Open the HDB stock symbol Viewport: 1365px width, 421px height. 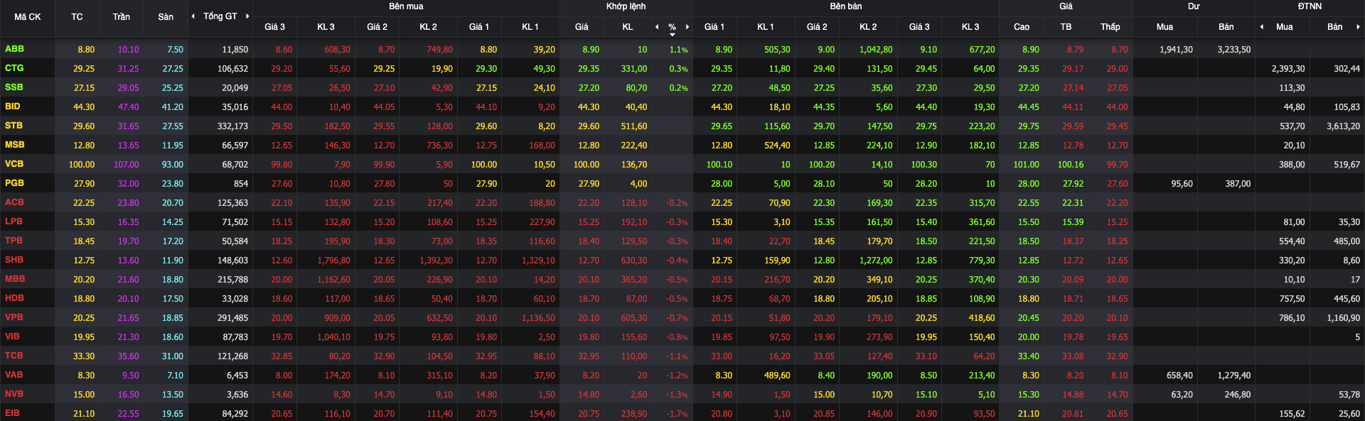15,298
